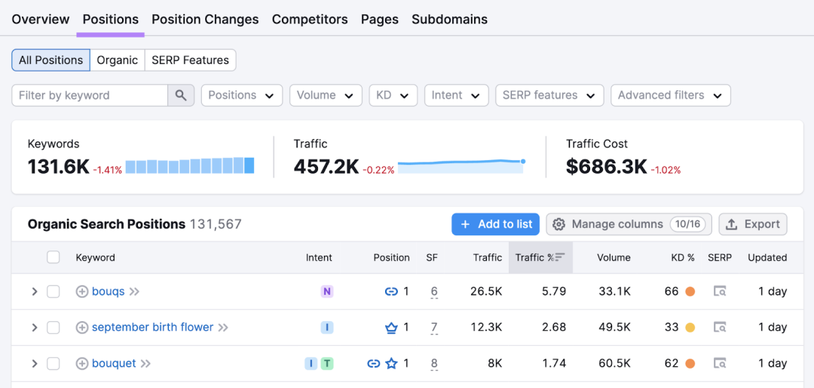Check the bouqs row checkbox
The height and width of the screenshot is (388, 814).
pos(53,292)
